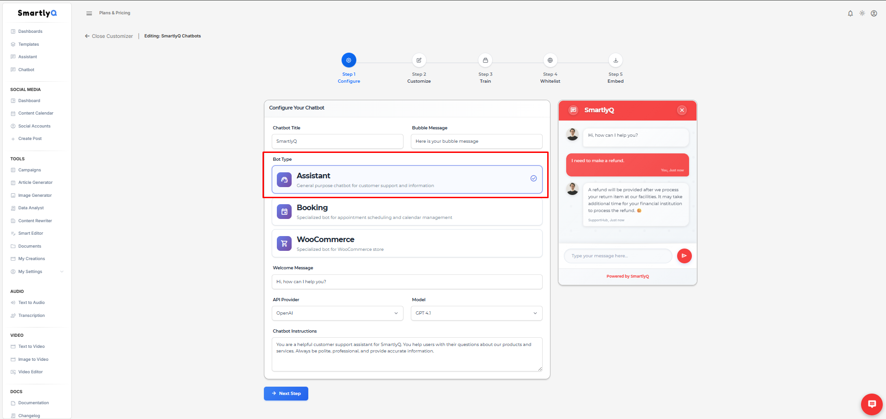Click the chat header message icon

(x=574, y=110)
